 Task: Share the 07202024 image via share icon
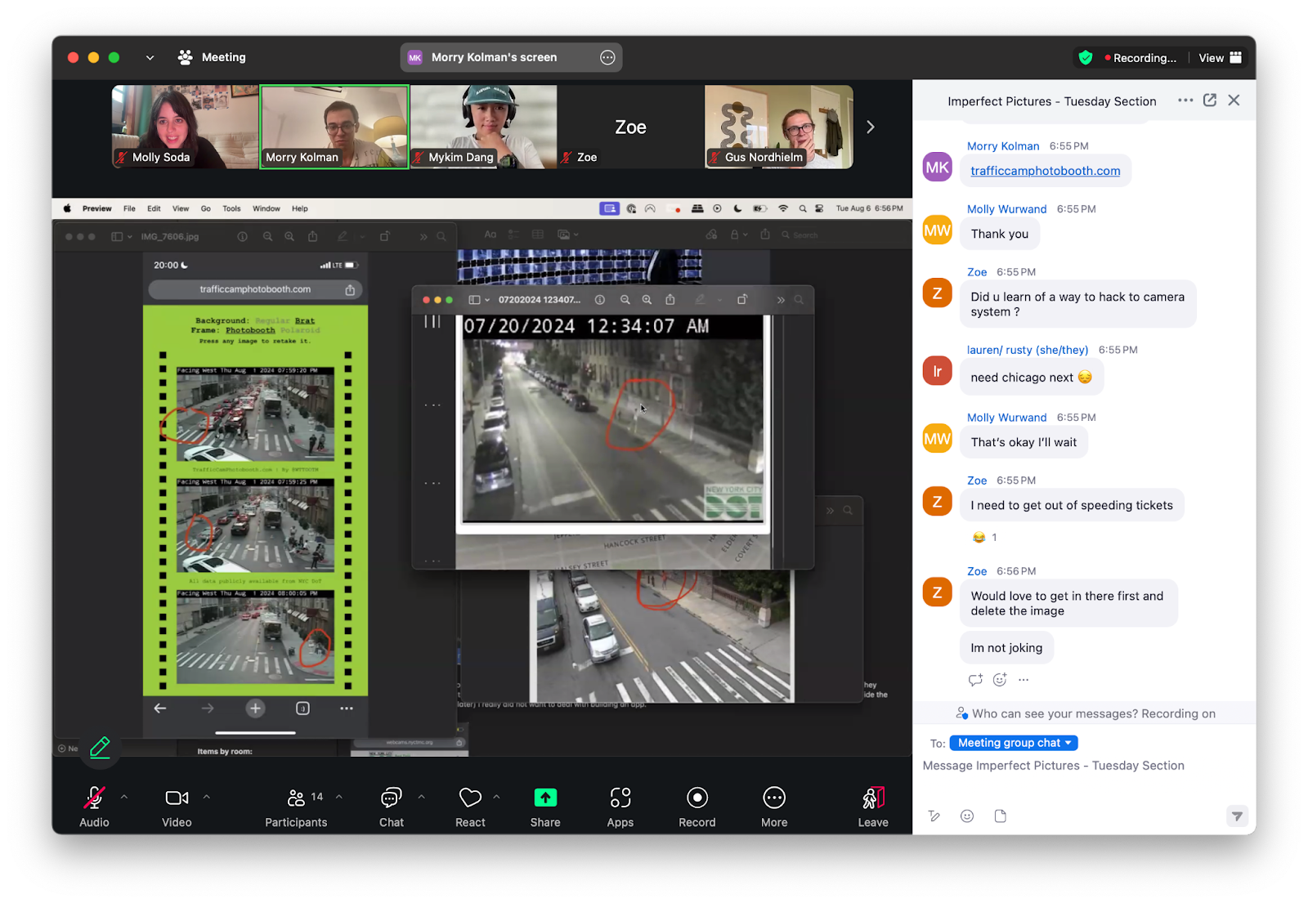(670, 300)
